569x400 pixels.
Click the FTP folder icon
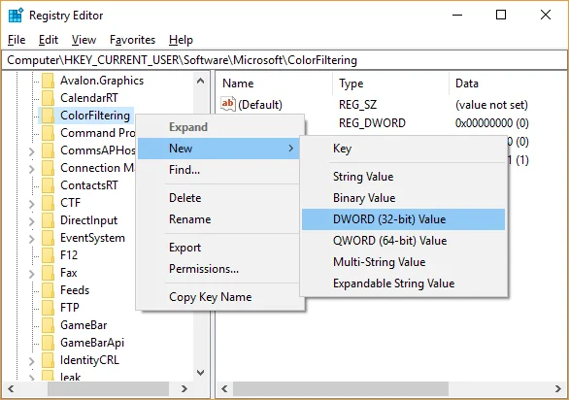tap(48, 308)
